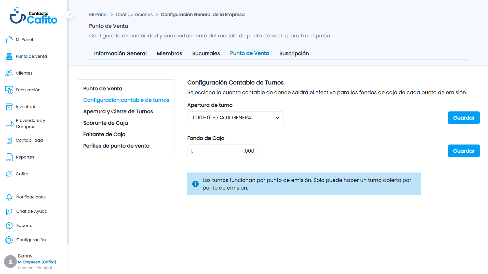Open Clientes people icon

(x=9, y=73)
